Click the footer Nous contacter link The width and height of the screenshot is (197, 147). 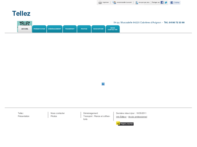pos(58,113)
